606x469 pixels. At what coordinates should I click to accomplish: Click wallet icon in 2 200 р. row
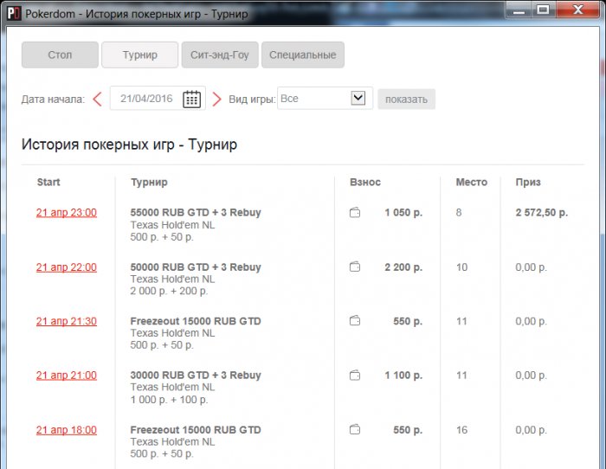355,267
